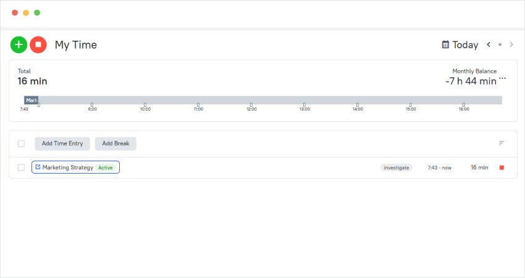The width and height of the screenshot is (525, 278).
Task: Click the Monthly Balance label
Action: click(x=474, y=71)
